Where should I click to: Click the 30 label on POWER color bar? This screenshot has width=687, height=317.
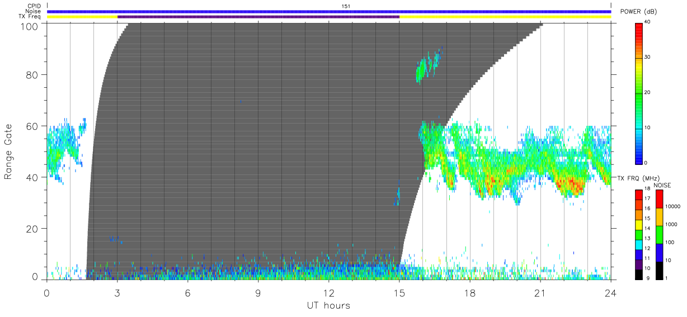pos(647,58)
